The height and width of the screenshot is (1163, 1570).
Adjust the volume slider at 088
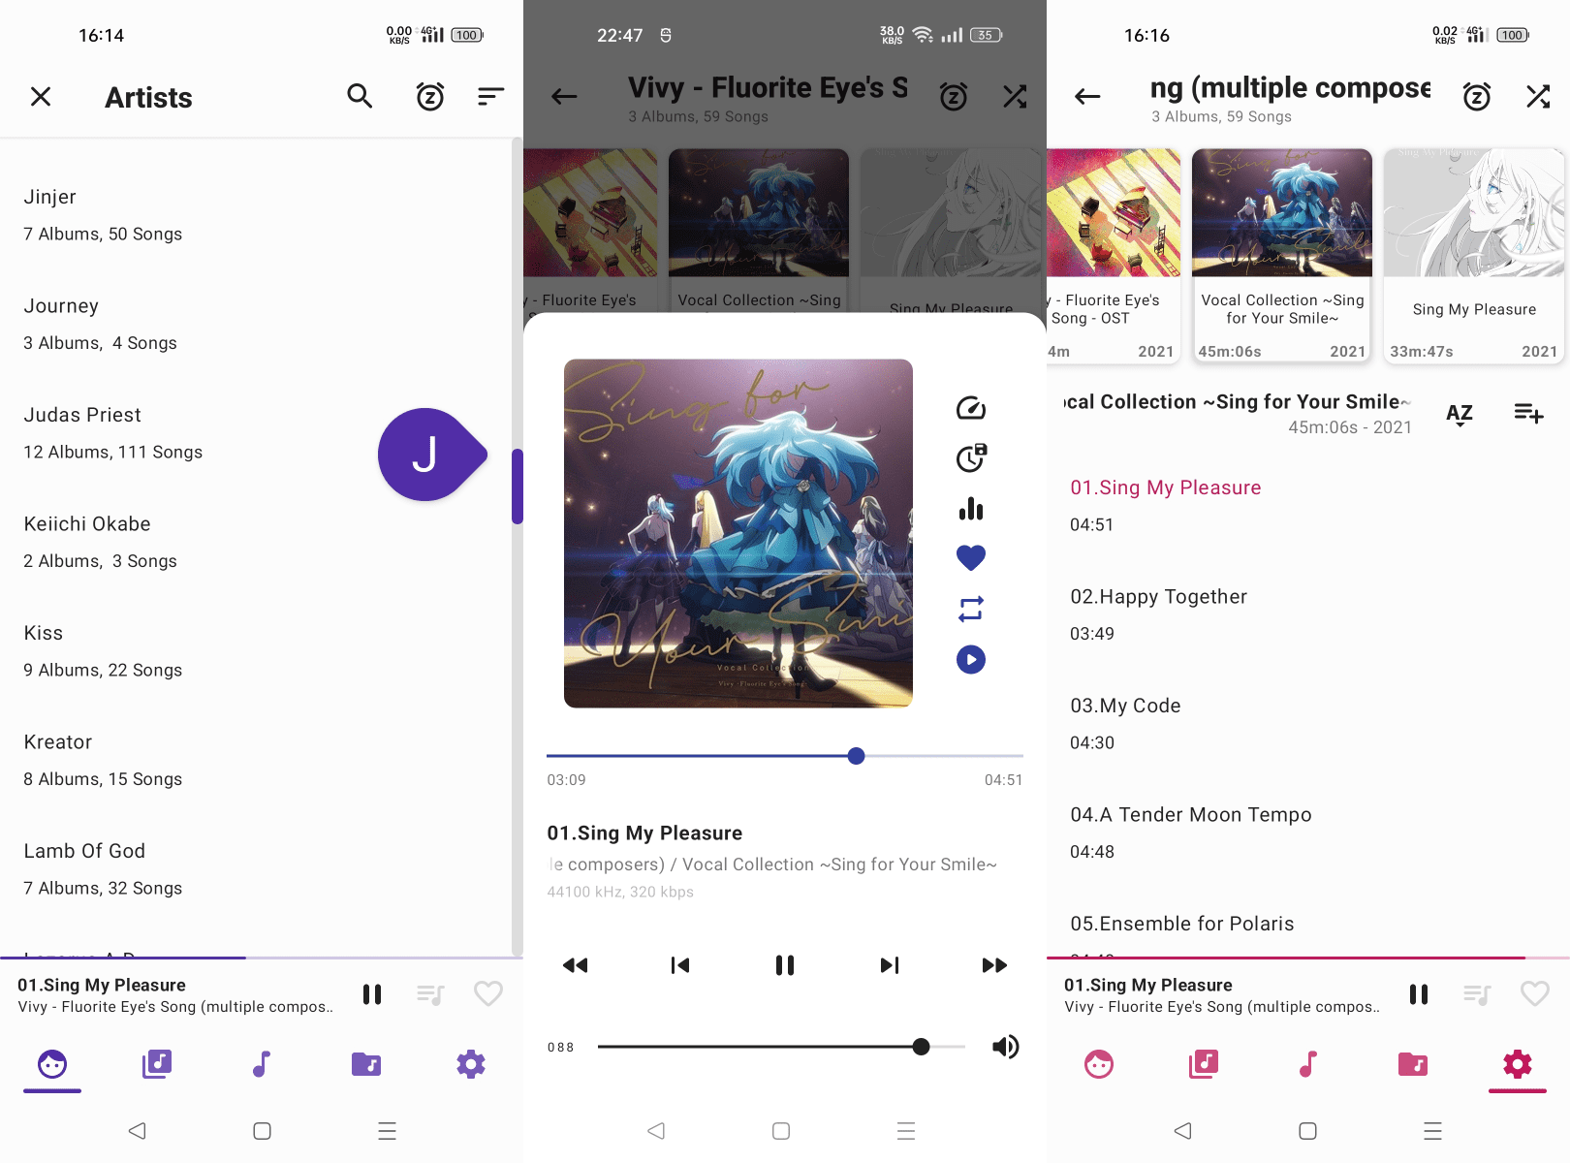pos(781,1047)
